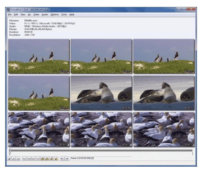203x174 pixels.
Task: Select gannet thumbnail stamped 00:00:11
Action: 101,130
